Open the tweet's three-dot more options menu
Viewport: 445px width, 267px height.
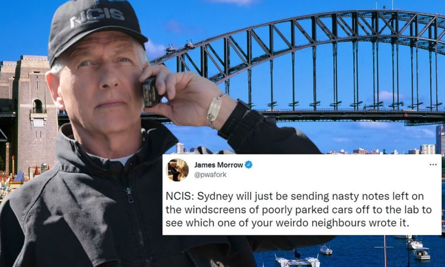pyautogui.click(x=433, y=164)
